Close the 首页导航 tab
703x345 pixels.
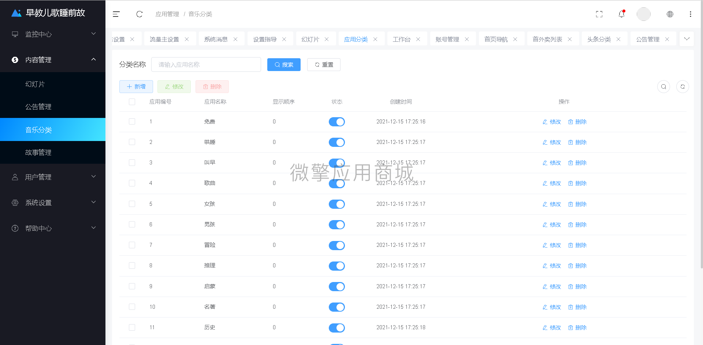[515, 39]
